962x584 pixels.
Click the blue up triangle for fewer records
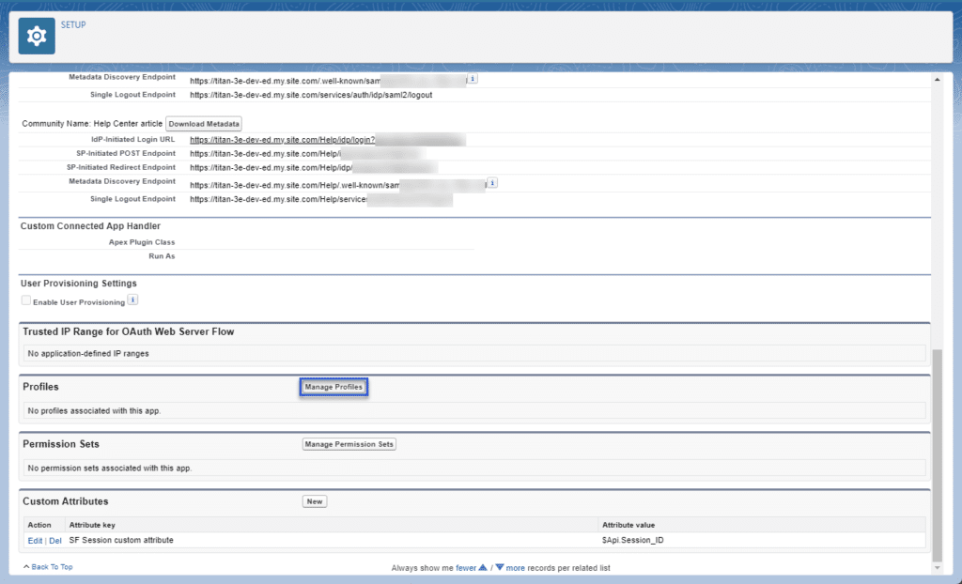[x=483, y=567]
